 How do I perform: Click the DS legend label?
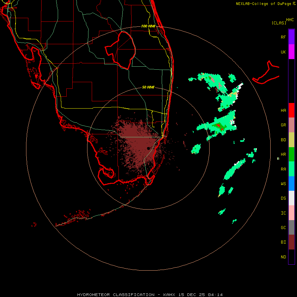[x=283, y=198]
